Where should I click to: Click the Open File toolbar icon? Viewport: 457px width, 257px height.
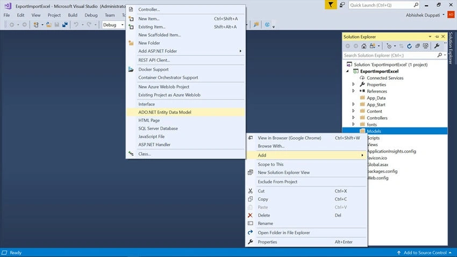click(x=49, y=25)
